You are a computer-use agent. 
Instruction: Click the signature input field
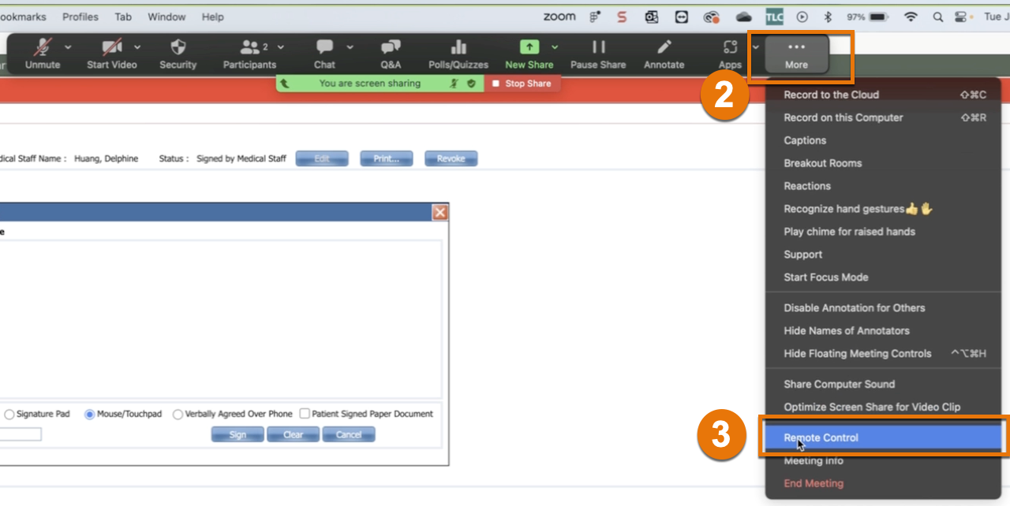[x=21, y=433]
